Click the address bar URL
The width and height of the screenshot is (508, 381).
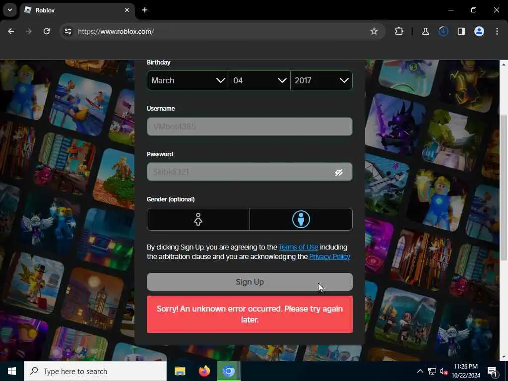[x=116, y=31]
